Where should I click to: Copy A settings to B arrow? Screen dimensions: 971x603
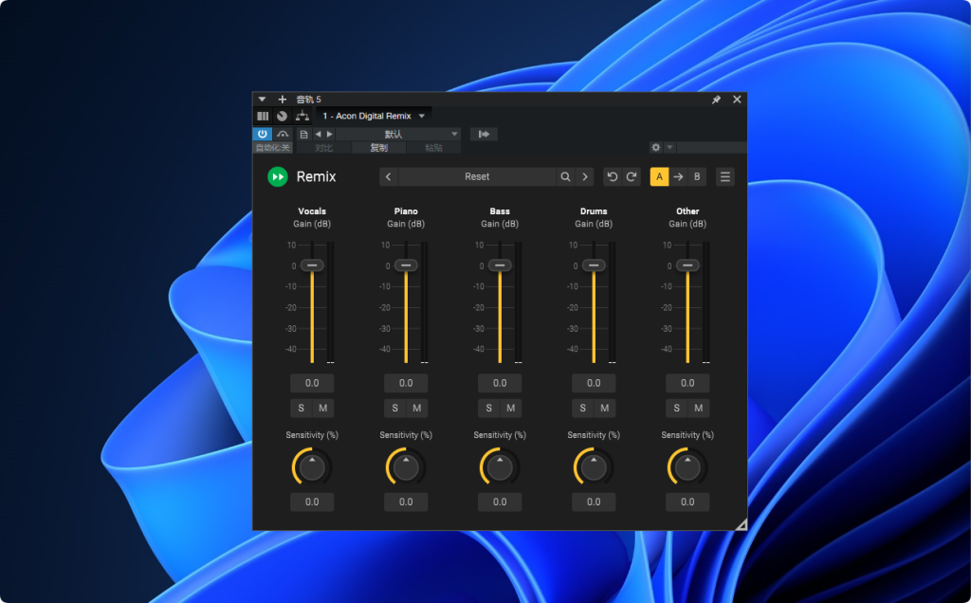(678, 176)
